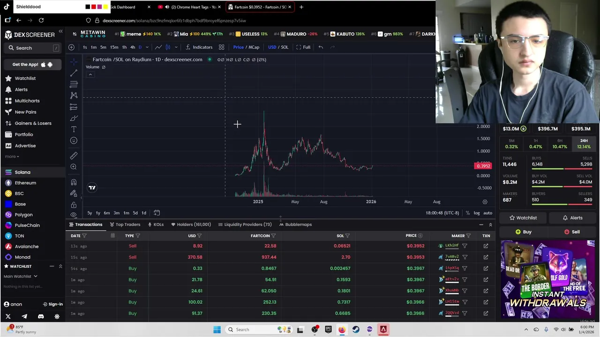Open the go-to-date calendar on chart
The width and height of the screenshot is (600, 337).
click(157, 213)
